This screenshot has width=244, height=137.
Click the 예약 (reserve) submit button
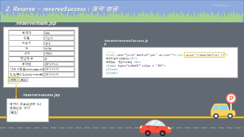click(x=13, y=80)
